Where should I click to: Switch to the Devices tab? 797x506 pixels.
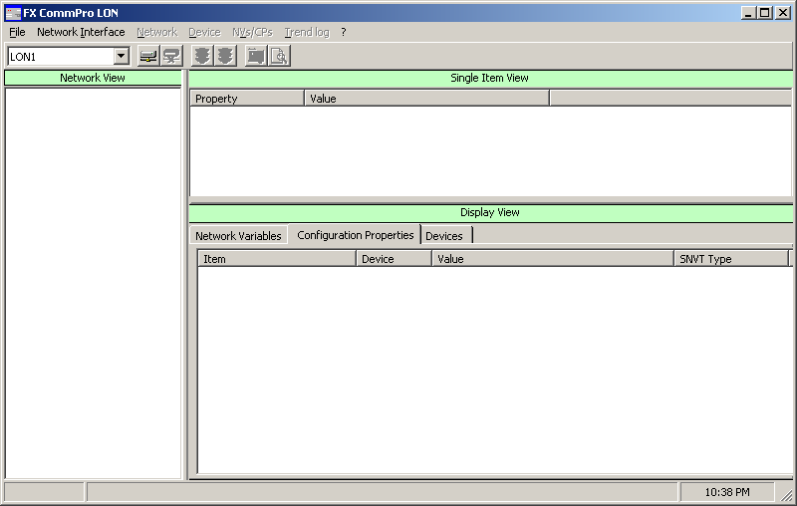pyautogui.click(x=444, y=236)
